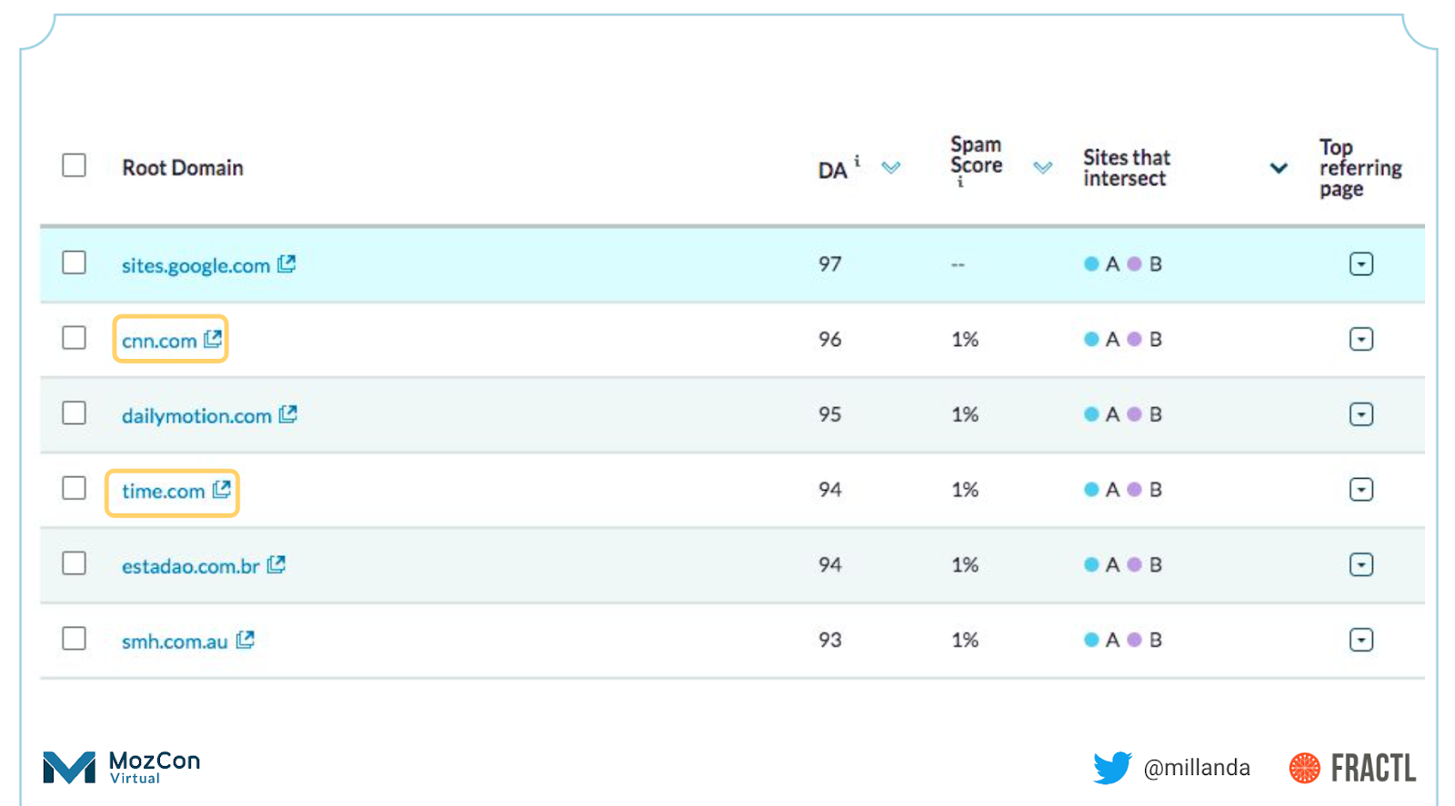
Task: Click the Twitter bird icon
Action: pos(1111,768)
